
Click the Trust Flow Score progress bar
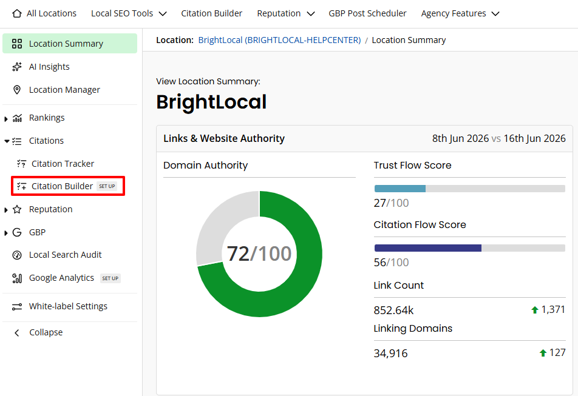(x=470, y=189)
